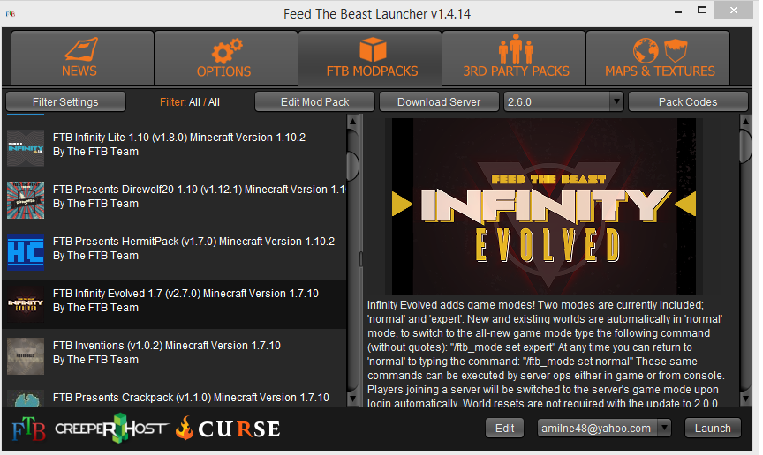
Task: Click 'FTB Infinity Lite 1.10 (v1.8.0)' row text
Action: pos(179,138)
